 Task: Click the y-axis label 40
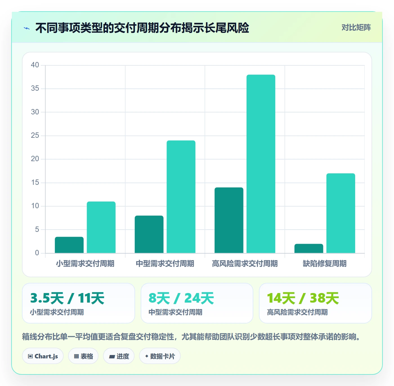(35, 65)
